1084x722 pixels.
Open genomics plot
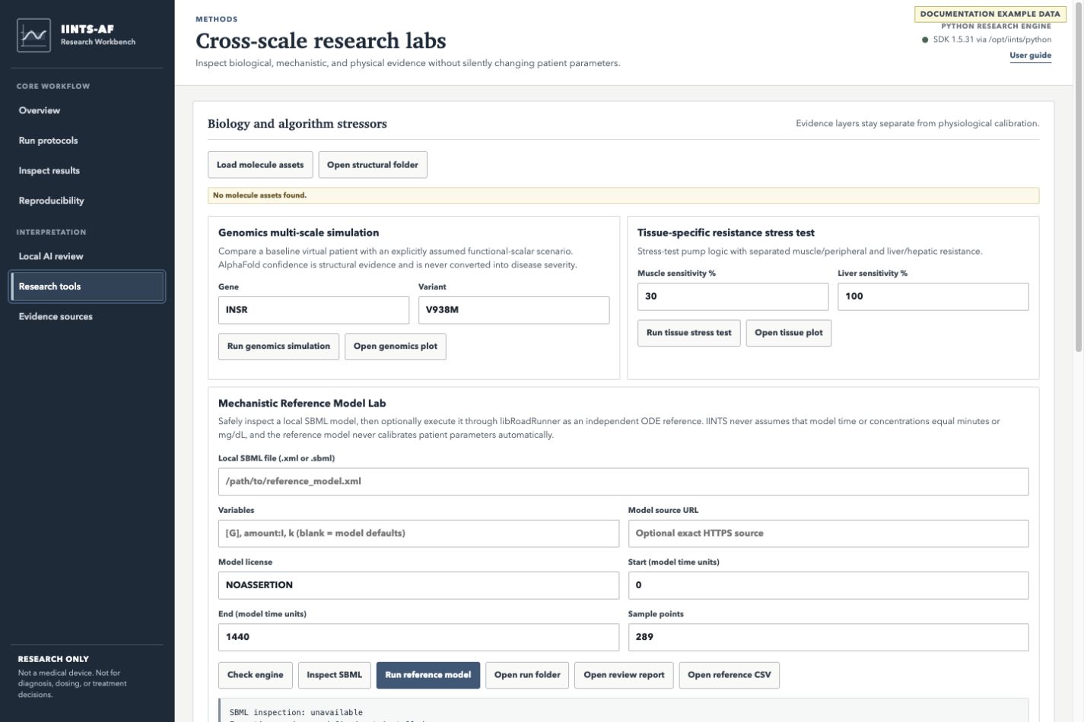[396, 347]
